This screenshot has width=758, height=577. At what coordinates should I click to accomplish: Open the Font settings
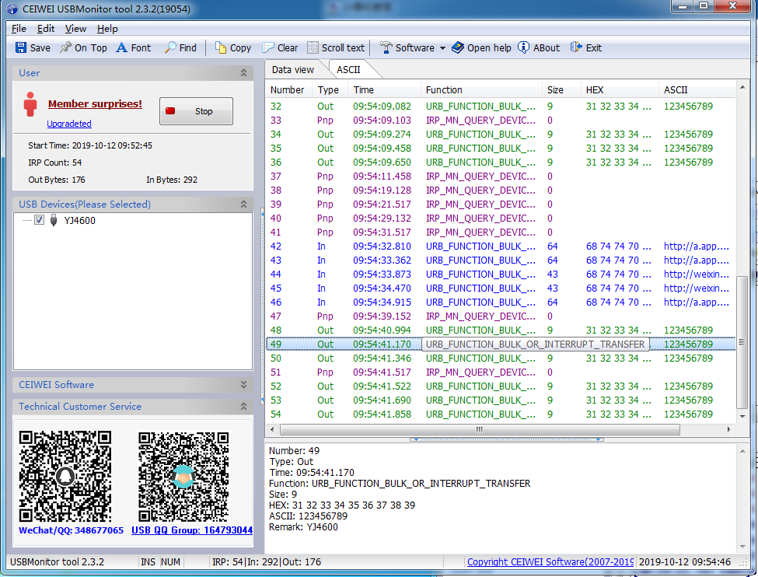tap(134, 47)
